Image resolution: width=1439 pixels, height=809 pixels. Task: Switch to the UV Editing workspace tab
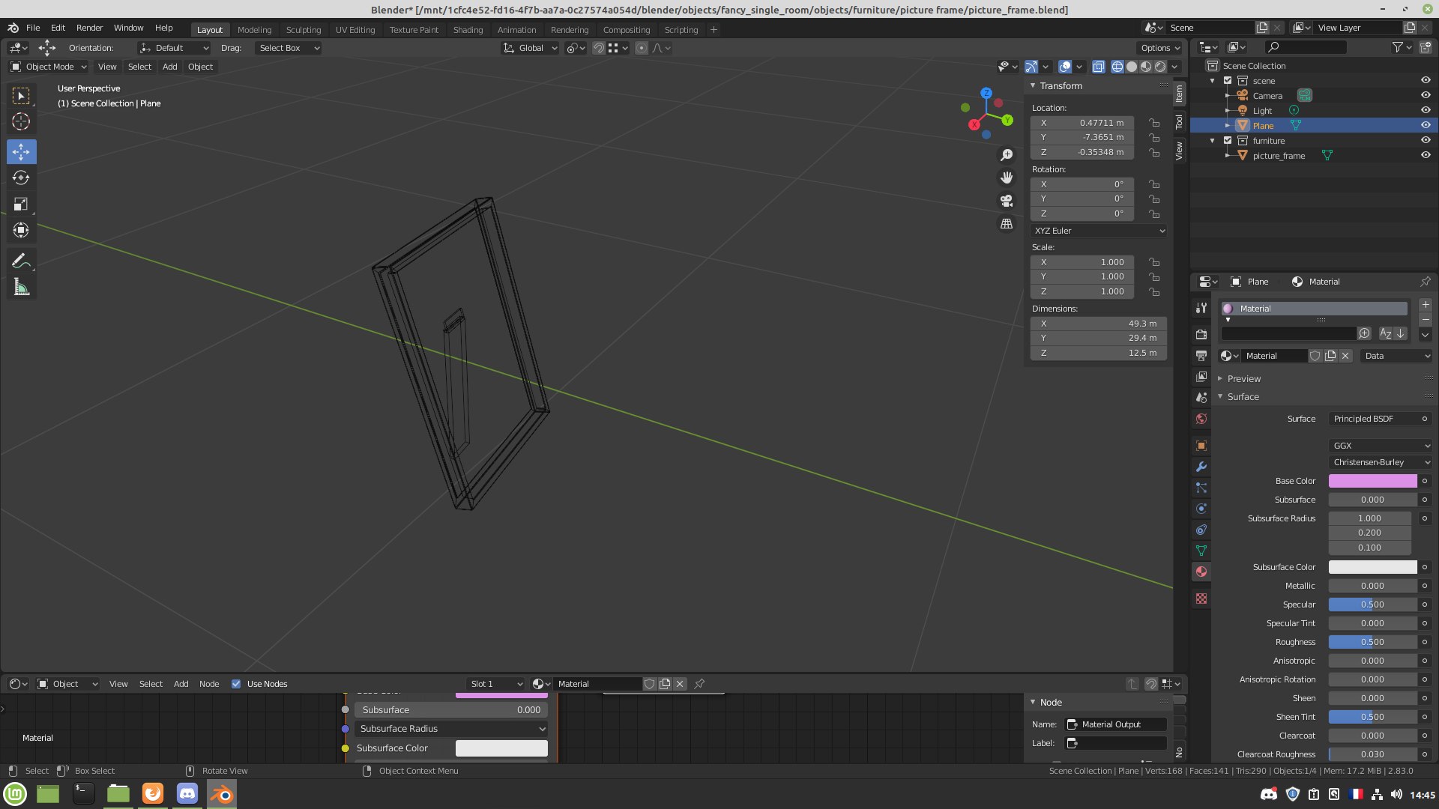coord(355,30)
